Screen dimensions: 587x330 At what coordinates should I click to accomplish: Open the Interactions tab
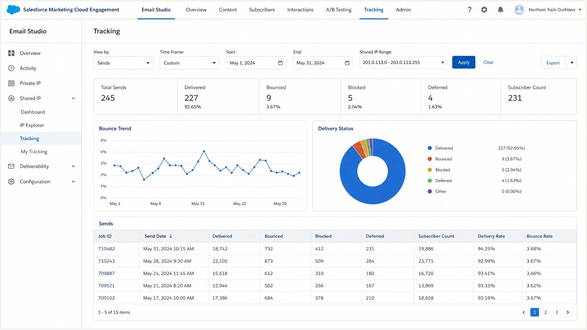300,10
